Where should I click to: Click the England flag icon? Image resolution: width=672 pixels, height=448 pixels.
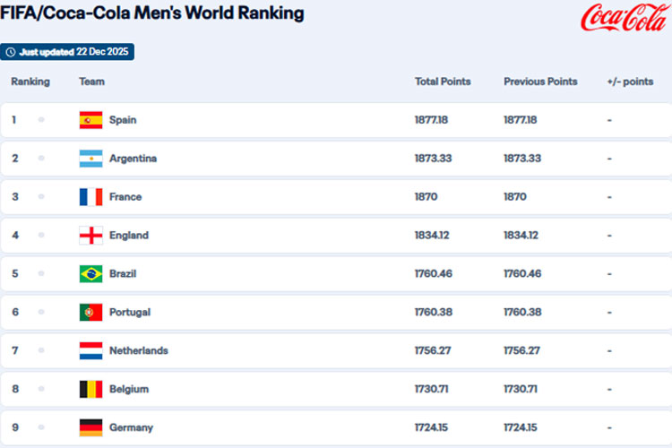coord(90,236)
